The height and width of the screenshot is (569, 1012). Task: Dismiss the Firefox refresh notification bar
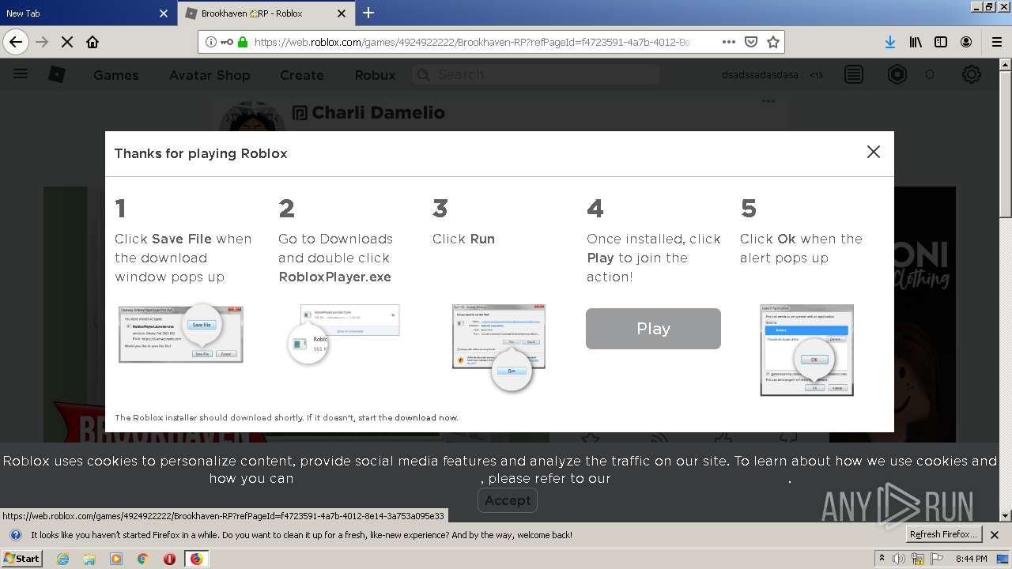tap(995, 535)
